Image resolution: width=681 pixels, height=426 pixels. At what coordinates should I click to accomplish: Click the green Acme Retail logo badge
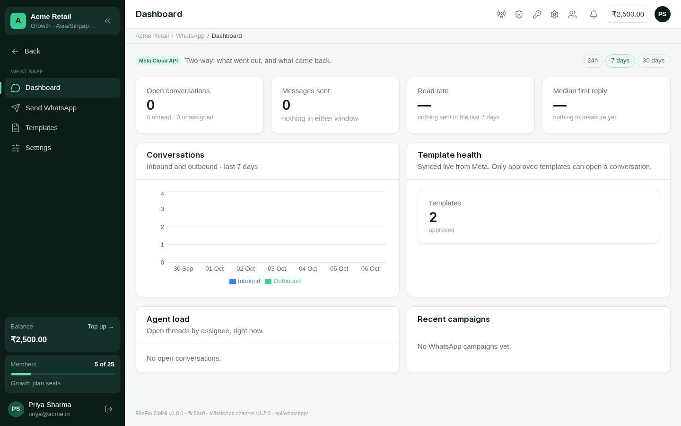[x=18, y=21]
